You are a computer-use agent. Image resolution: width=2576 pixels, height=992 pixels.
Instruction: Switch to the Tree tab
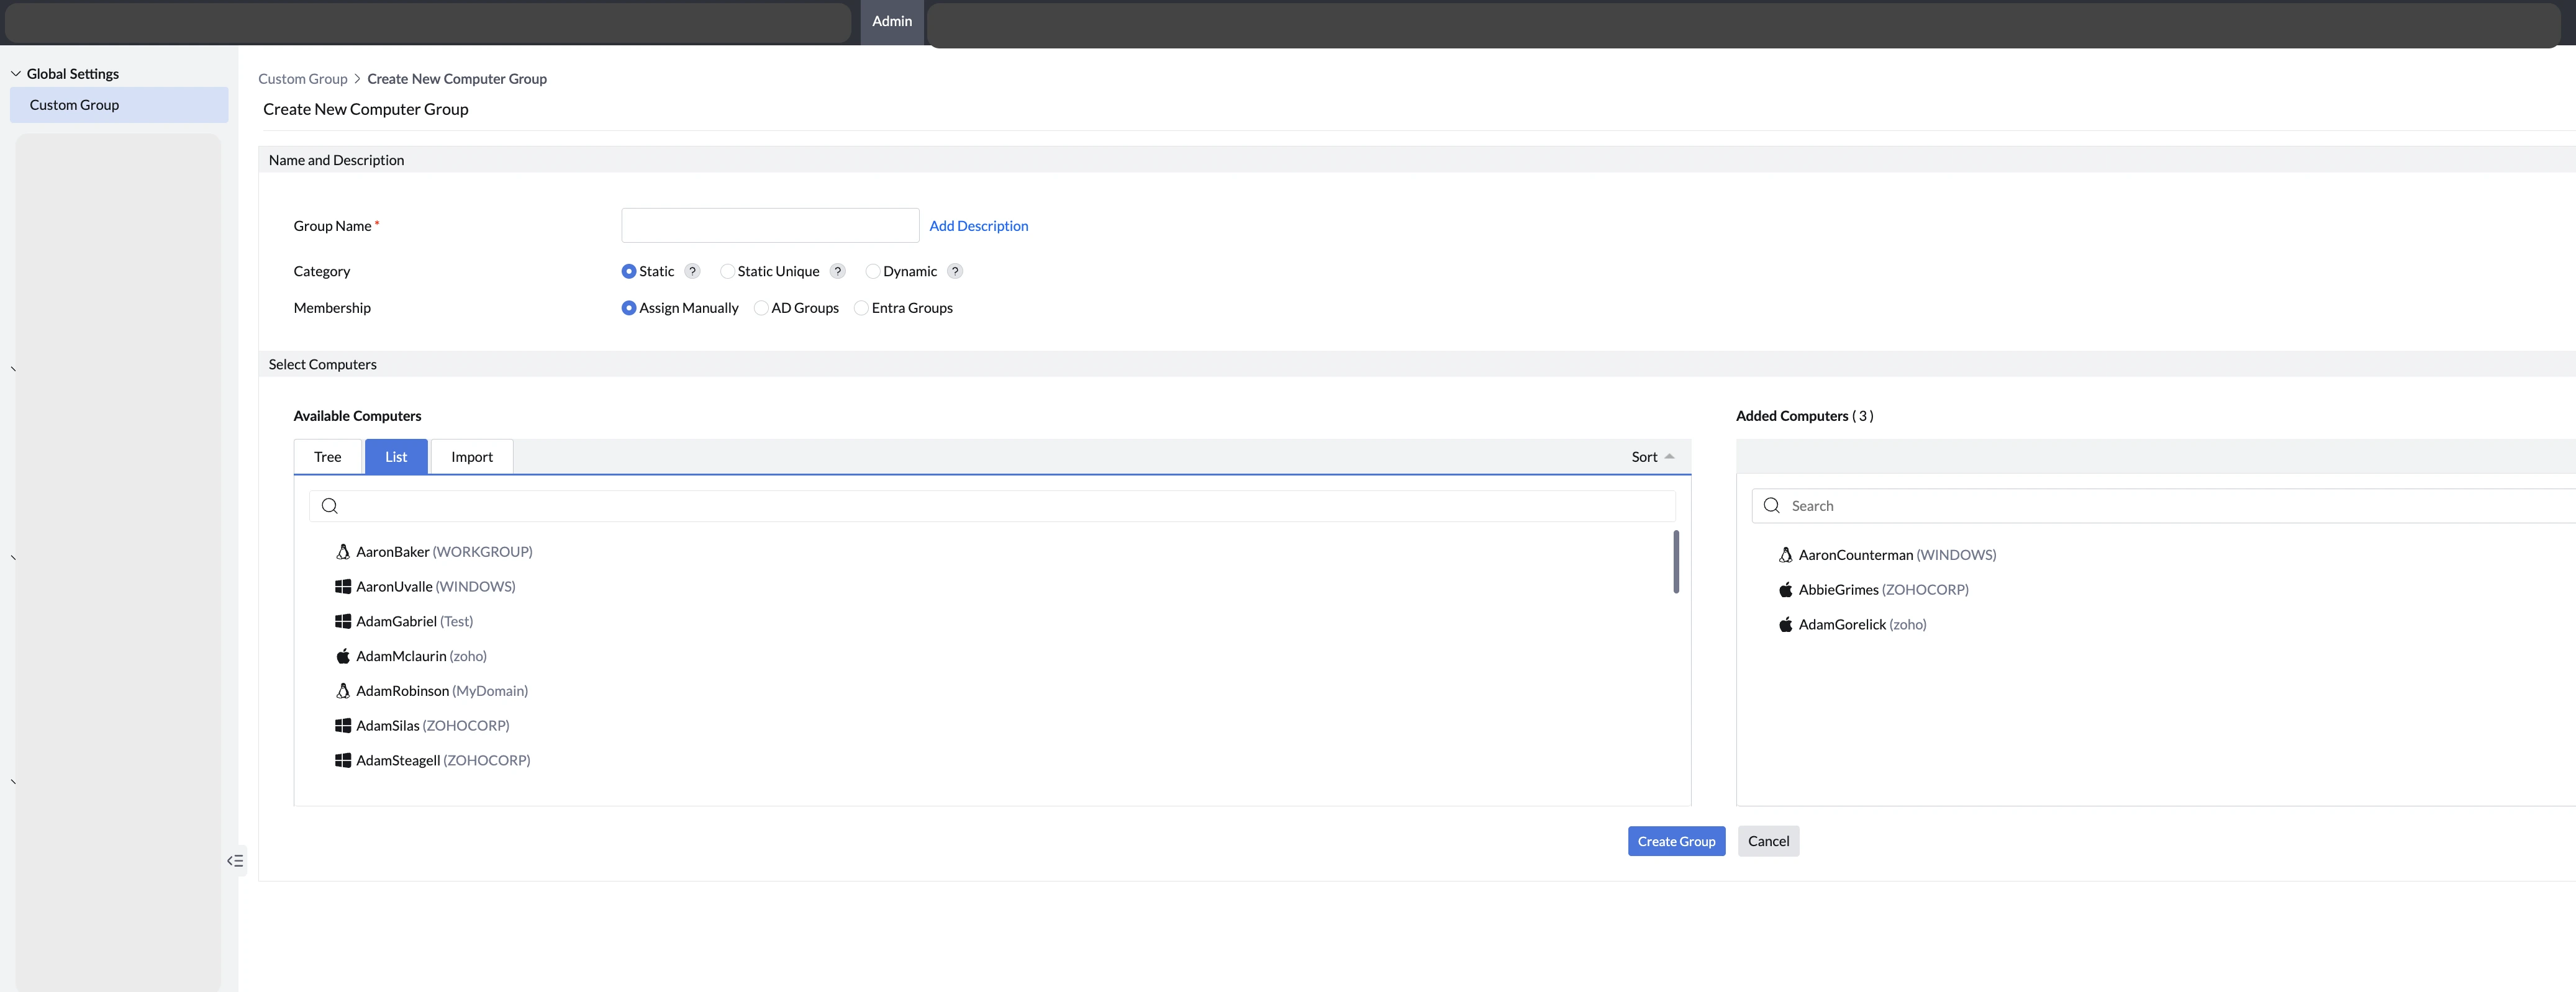(327, 457)
